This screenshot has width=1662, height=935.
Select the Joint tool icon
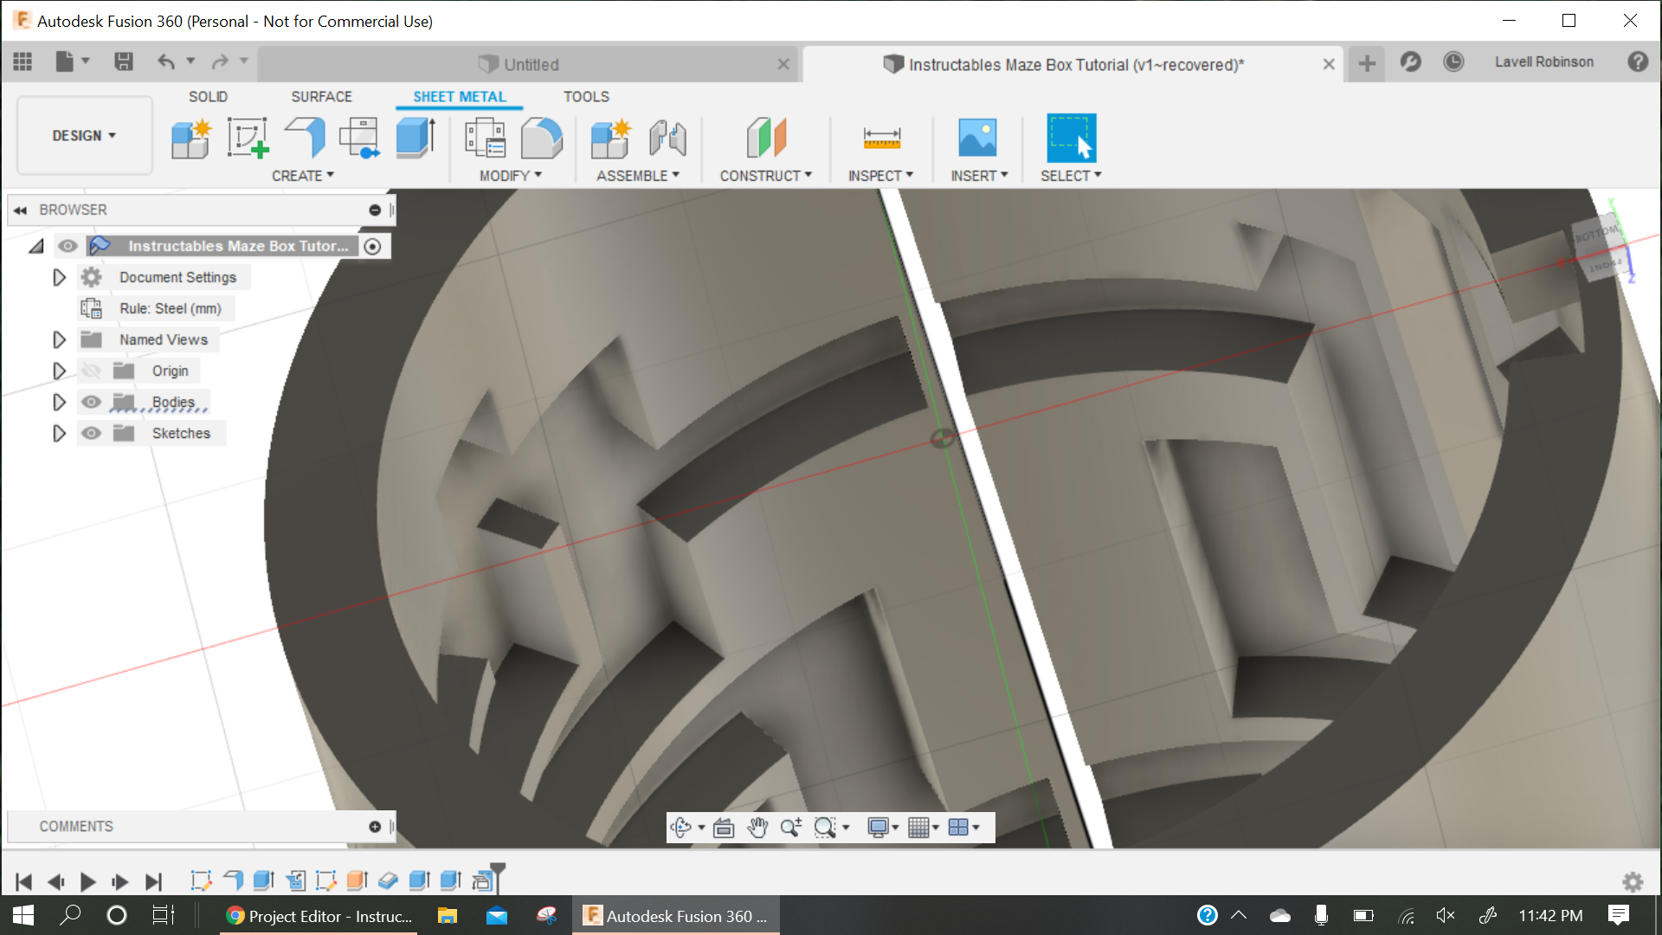[667, 139]
